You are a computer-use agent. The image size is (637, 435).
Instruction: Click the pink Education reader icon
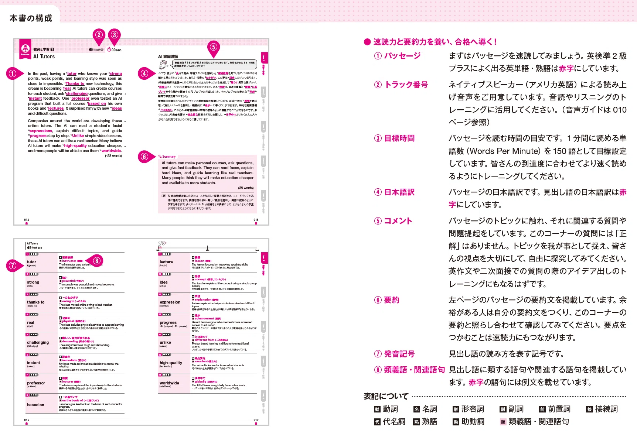click(25, 49)
